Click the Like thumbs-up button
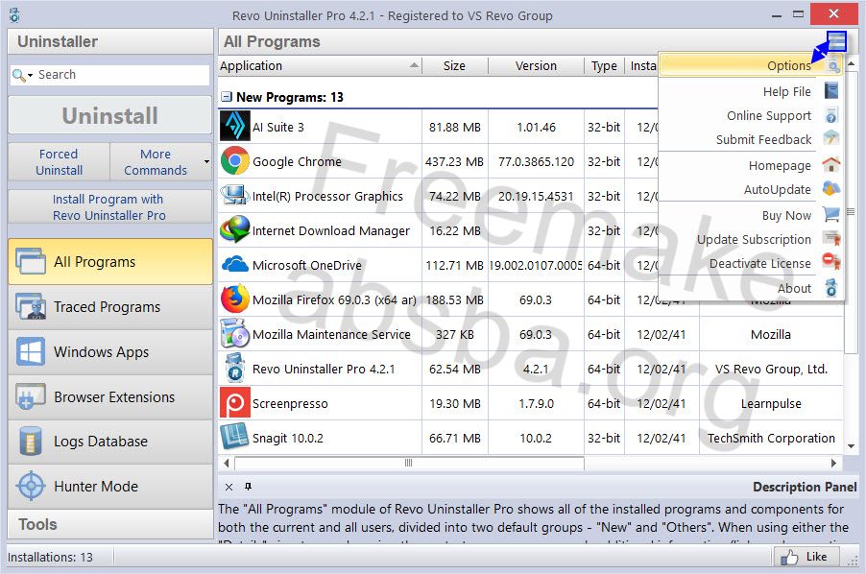The height and width of the screenshot is (574, 866). click(x=806, y=557)
